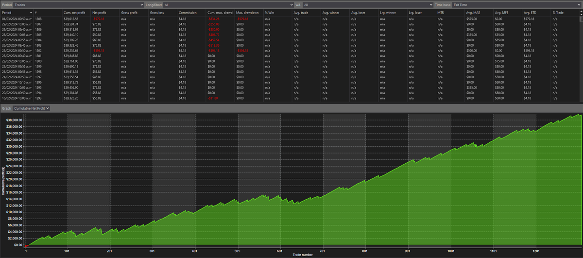Sort by Gross profit column header
Viewport: 583px width, 258px height.
[134, 12]
